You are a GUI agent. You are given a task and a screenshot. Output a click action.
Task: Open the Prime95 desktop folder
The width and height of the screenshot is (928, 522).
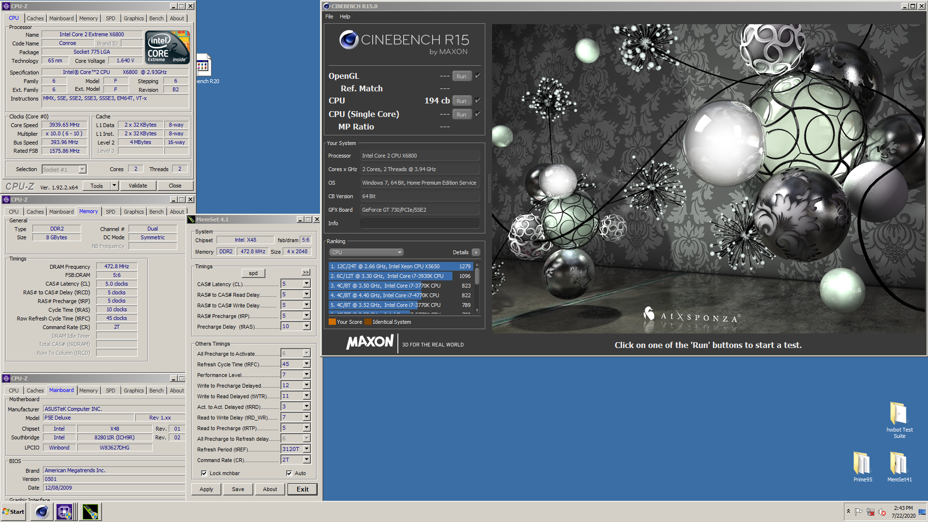click(862, 466)
